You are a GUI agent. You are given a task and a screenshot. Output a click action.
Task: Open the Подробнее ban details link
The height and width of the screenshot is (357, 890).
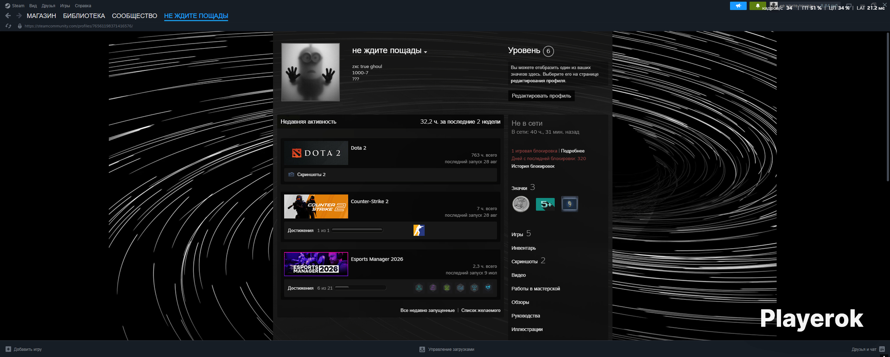(x=572, y=151)
